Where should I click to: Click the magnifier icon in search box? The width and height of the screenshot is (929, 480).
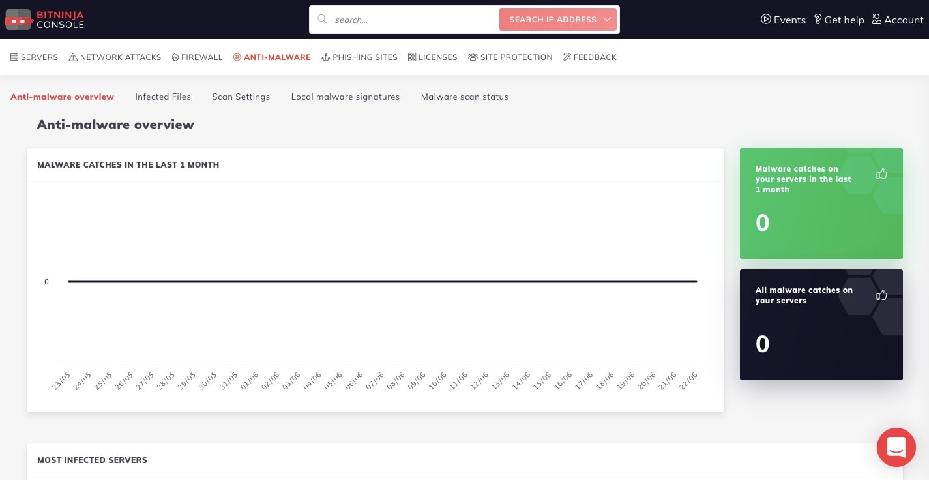[x=322, y=19]
